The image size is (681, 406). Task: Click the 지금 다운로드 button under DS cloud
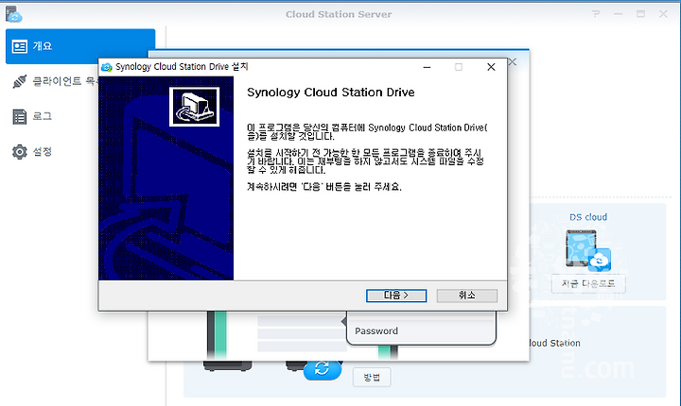pos(588,283)
